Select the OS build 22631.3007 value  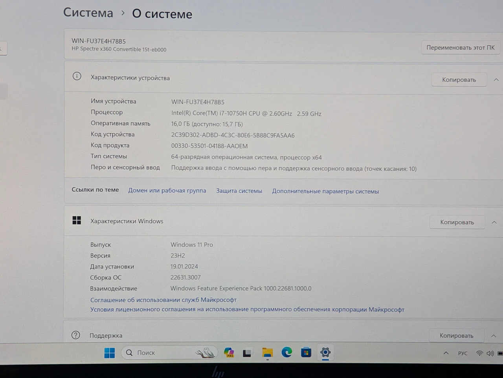pos(185,278)
